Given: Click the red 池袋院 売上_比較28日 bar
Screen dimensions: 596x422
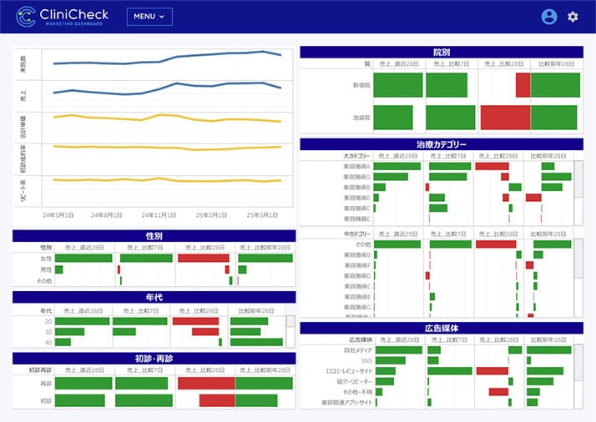Looking at the screenshot, I should click(505, 117).
